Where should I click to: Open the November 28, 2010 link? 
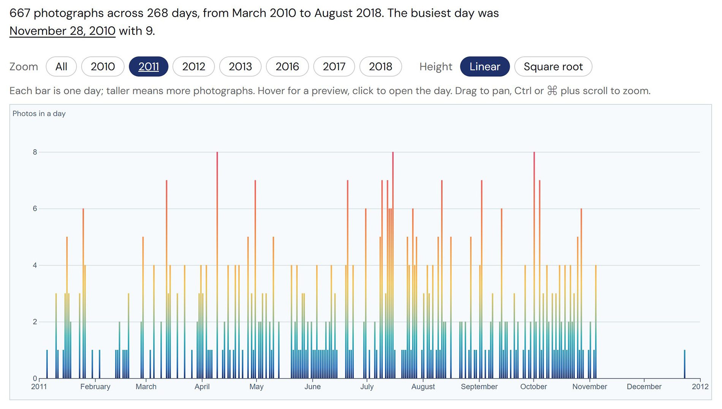(x=62, y=31)
